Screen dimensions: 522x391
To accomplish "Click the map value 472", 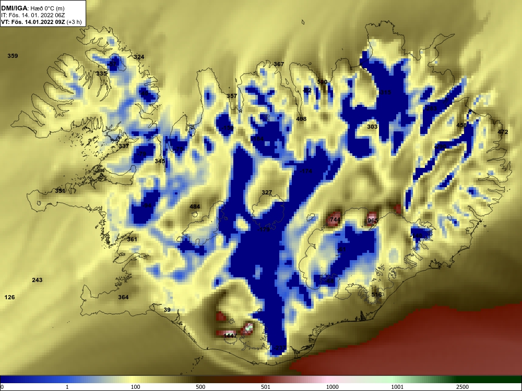I will (x=503, y=132).
